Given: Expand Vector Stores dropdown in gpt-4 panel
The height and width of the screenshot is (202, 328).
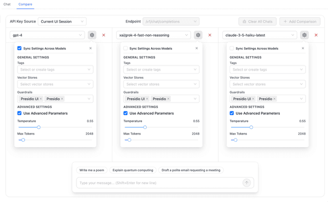Looking at the screenshot, I should pyautogui.click(x=55, y=84).
